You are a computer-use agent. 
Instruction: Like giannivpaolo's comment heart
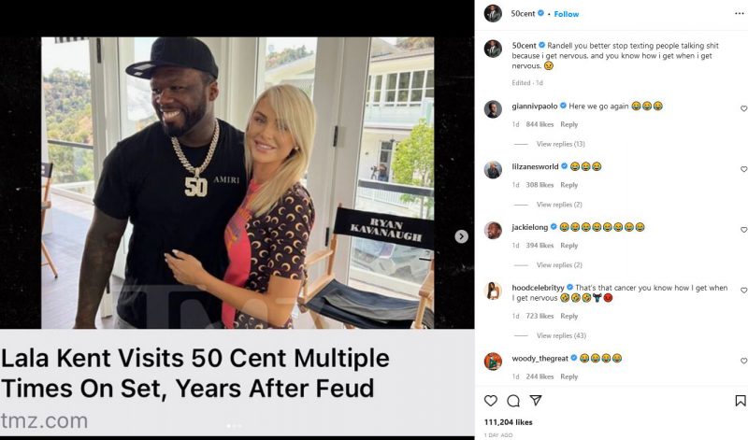point(743,108)
